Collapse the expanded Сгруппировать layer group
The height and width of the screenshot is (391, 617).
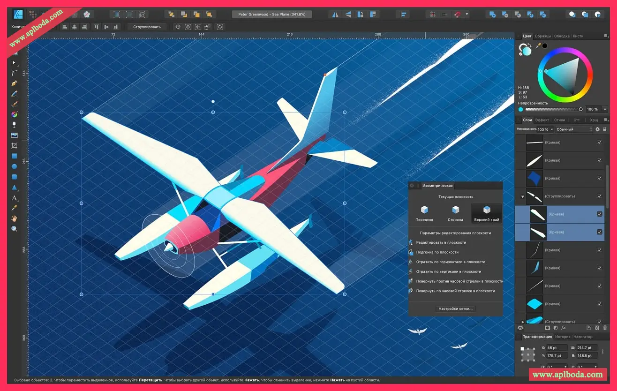coord(523,196)
